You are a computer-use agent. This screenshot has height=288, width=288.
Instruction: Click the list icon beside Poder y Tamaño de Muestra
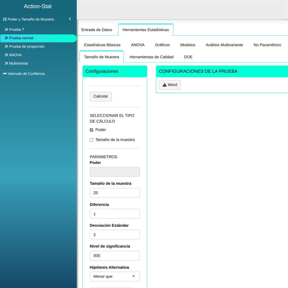[x=5, y=19]
